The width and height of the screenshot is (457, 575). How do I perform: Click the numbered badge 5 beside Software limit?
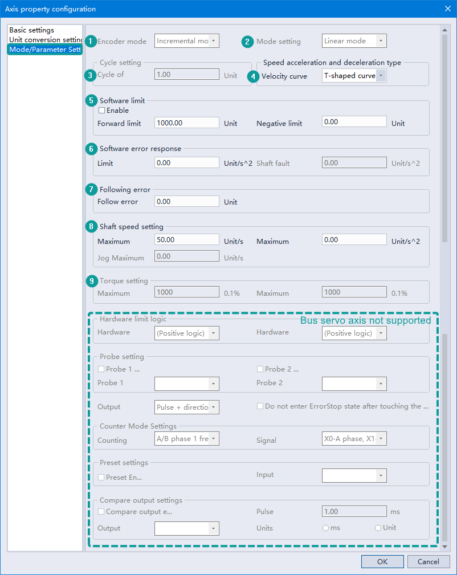(91, 100)
